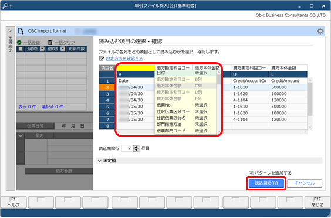Select 伝票部門コード in the dropdown list
The width and height of the screenshot is (331, 218).
[186, 131]
